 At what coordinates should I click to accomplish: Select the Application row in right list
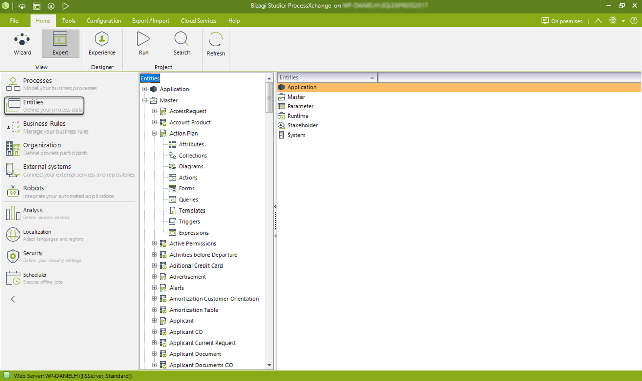[x=460, y=87]
